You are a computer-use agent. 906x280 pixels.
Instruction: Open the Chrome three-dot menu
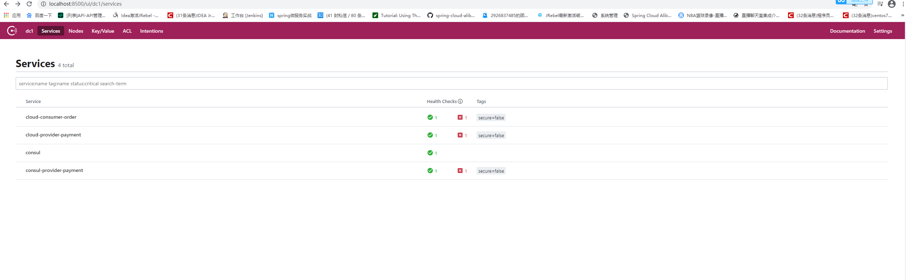pos(903,4)
